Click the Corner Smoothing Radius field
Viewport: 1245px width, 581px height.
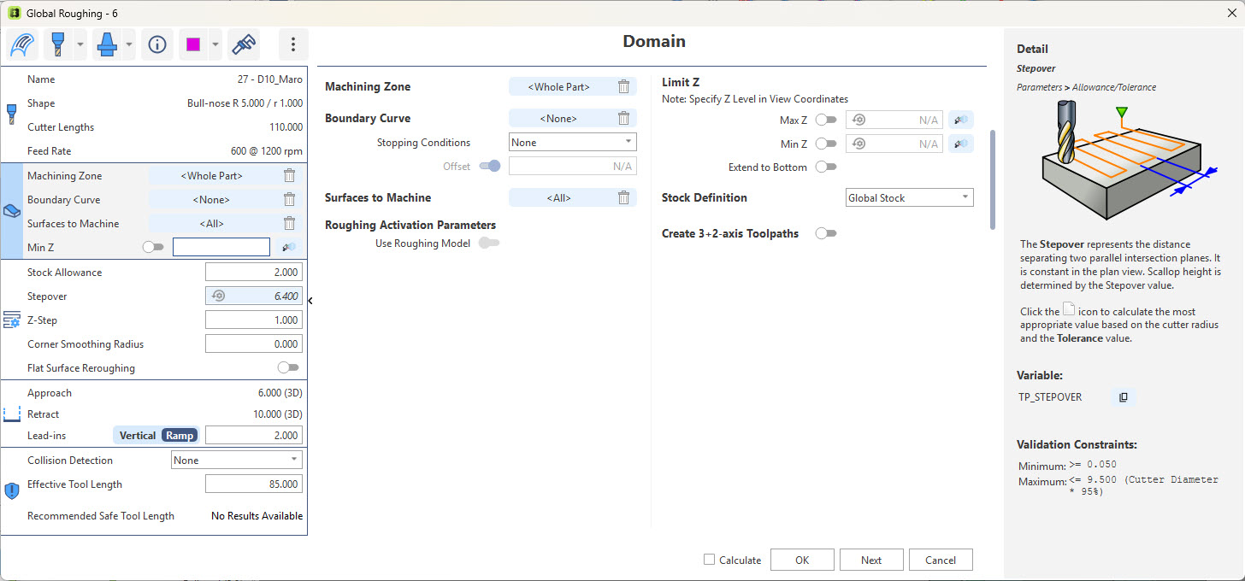(254, 344)
